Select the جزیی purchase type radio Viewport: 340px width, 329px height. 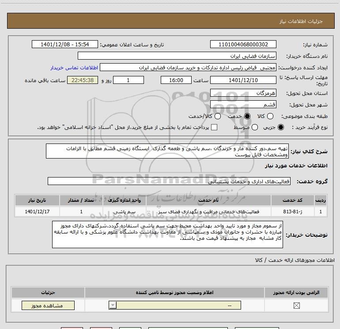[x=280, y=127]
